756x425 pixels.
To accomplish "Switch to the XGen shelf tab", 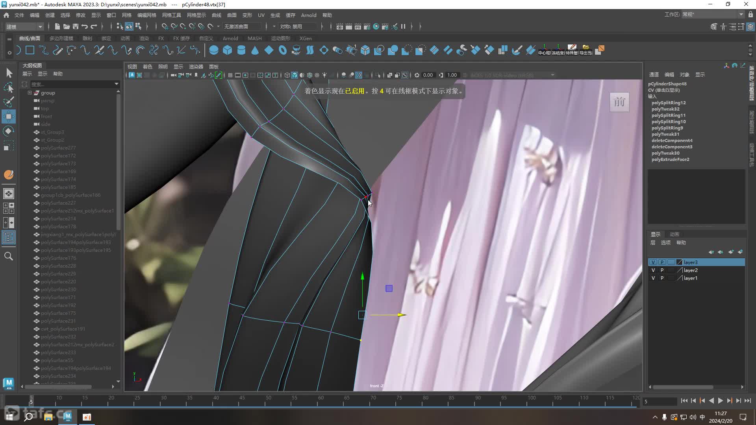I will pyautogui.click(x=306, y=39).
